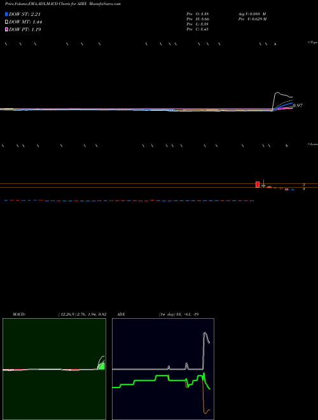Open the green MACD chart panel
This screenshot has height=420, width=318.
click(54, 369)
